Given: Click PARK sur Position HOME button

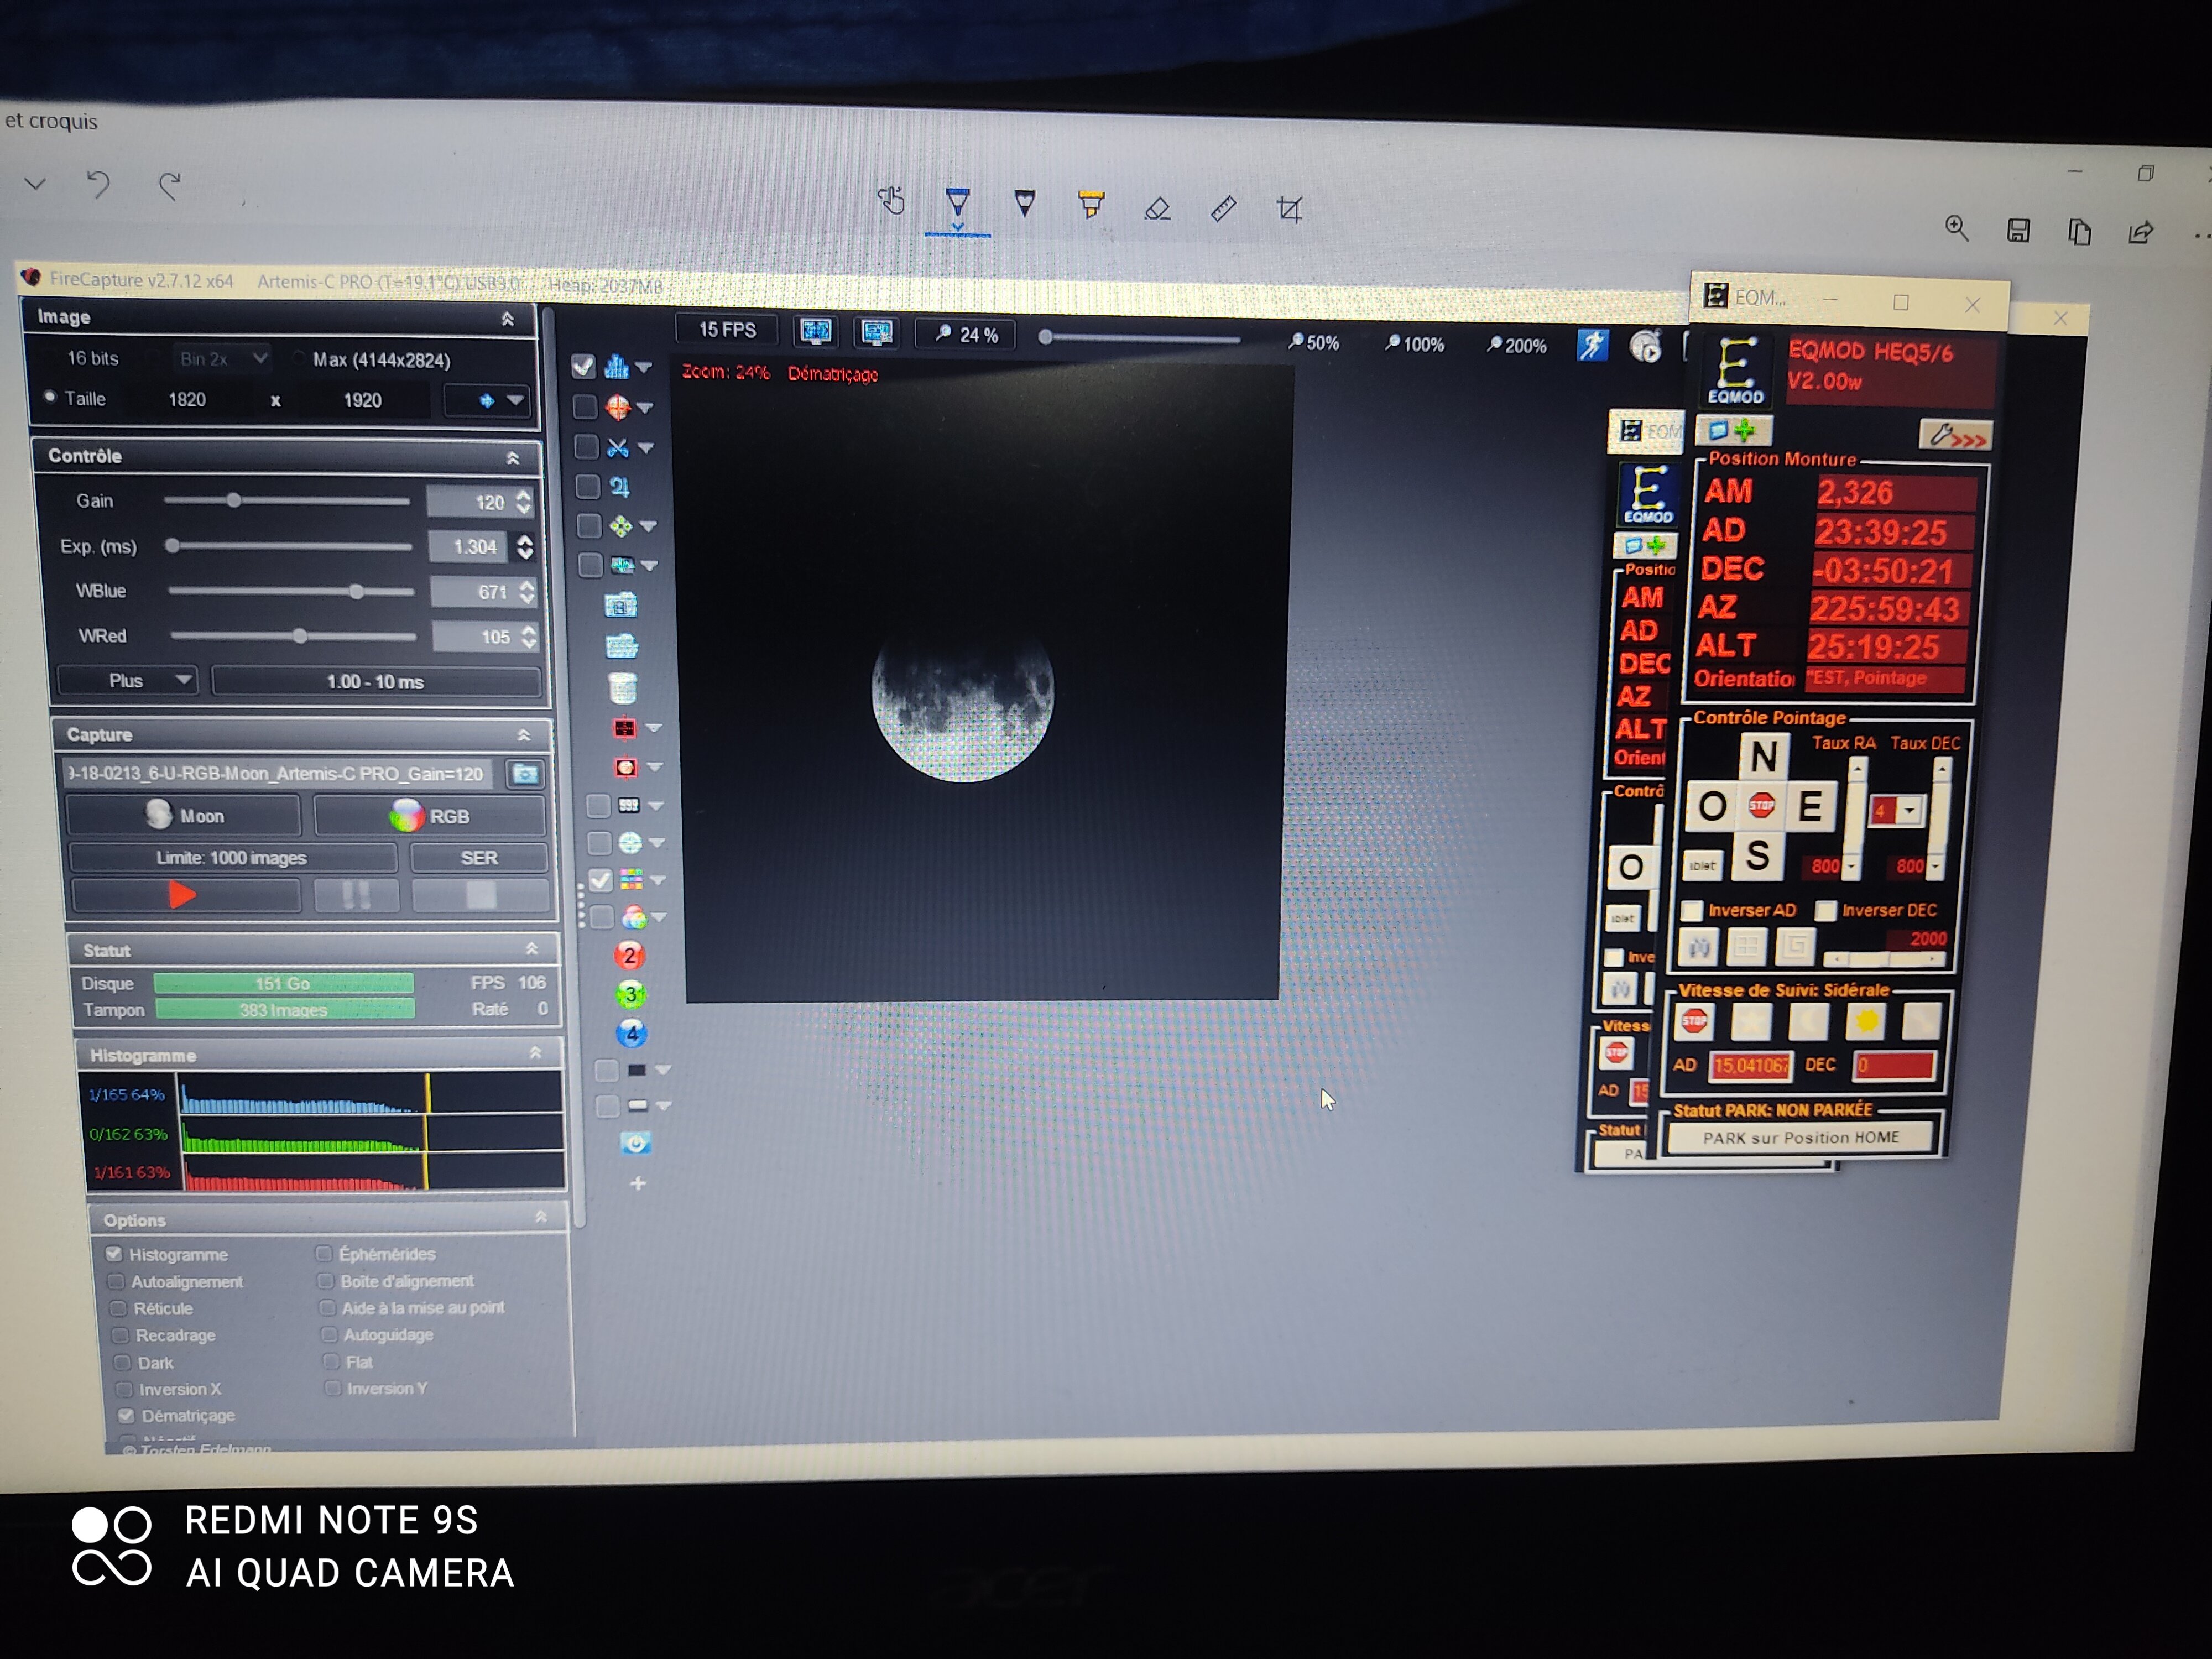Looking at the screenshot, I should pyautogui.click(x=1800, y=1138).
